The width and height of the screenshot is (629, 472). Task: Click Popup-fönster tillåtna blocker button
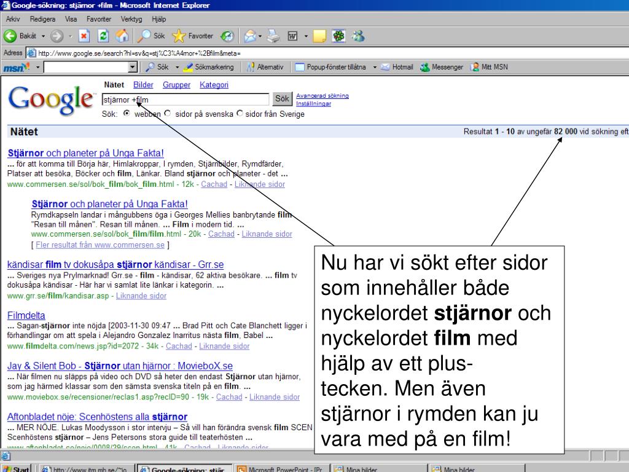click(x=330, y=67)
